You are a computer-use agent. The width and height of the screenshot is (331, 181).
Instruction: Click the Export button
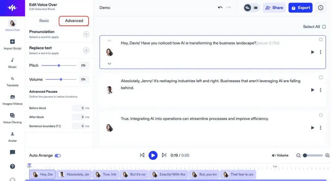point(300,8)
